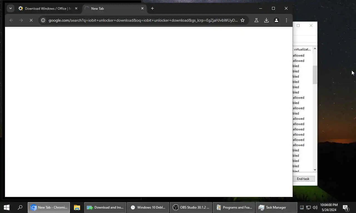Viewport: 356px width, 213px height.
Task: Minimize the Chromium window
Action: 261,8
